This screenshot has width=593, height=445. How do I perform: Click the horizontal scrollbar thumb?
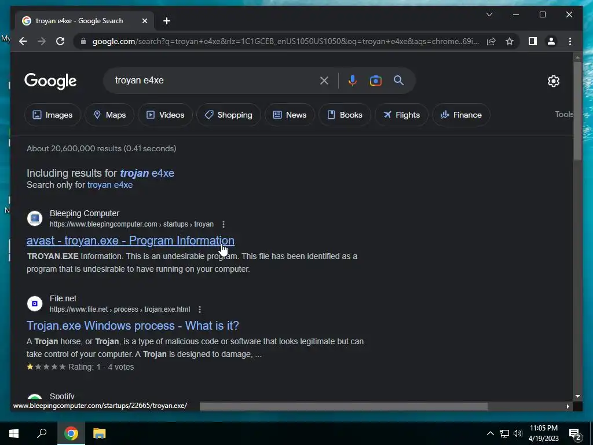click(x=343, y=406)
